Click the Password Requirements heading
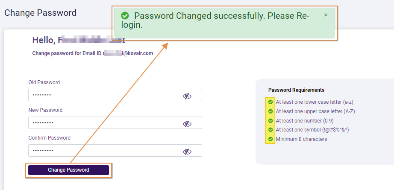 coord(296,90)
